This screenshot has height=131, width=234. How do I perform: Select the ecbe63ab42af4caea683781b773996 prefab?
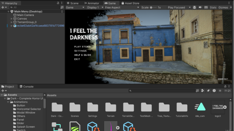tap(40, 26)
